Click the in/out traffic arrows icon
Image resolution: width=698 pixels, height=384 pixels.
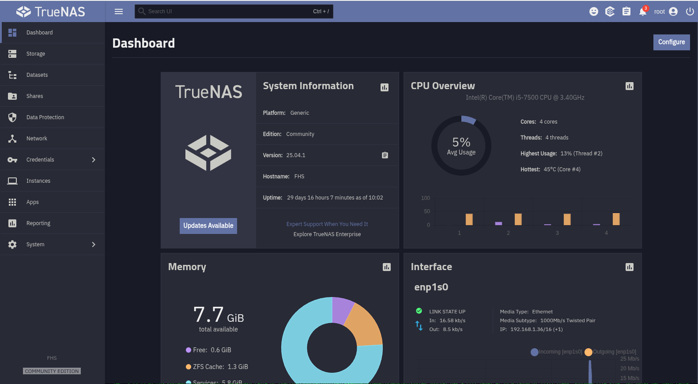419,326
